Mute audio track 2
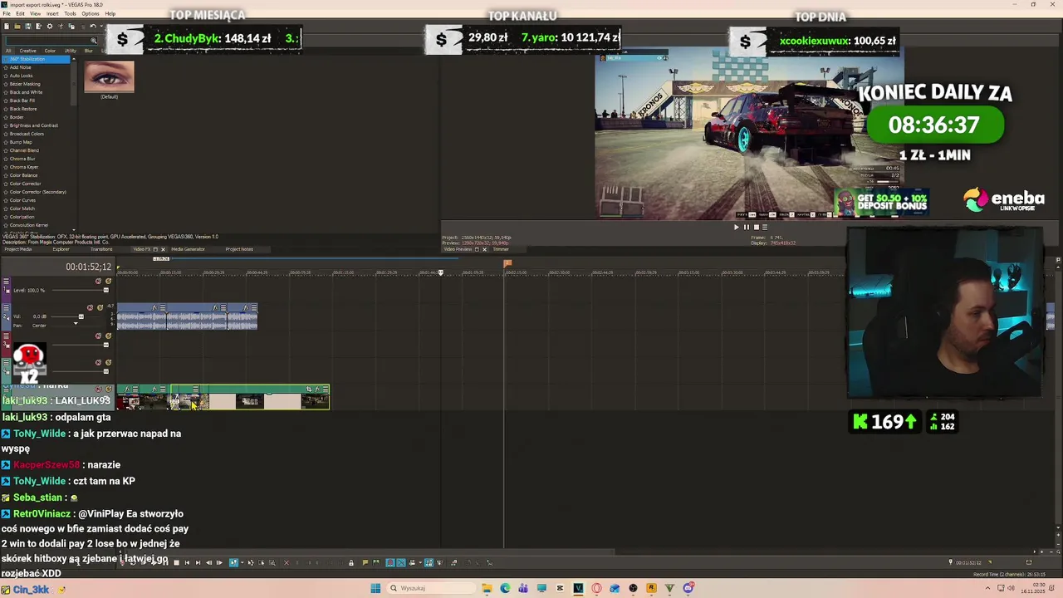 coord(90,307)
